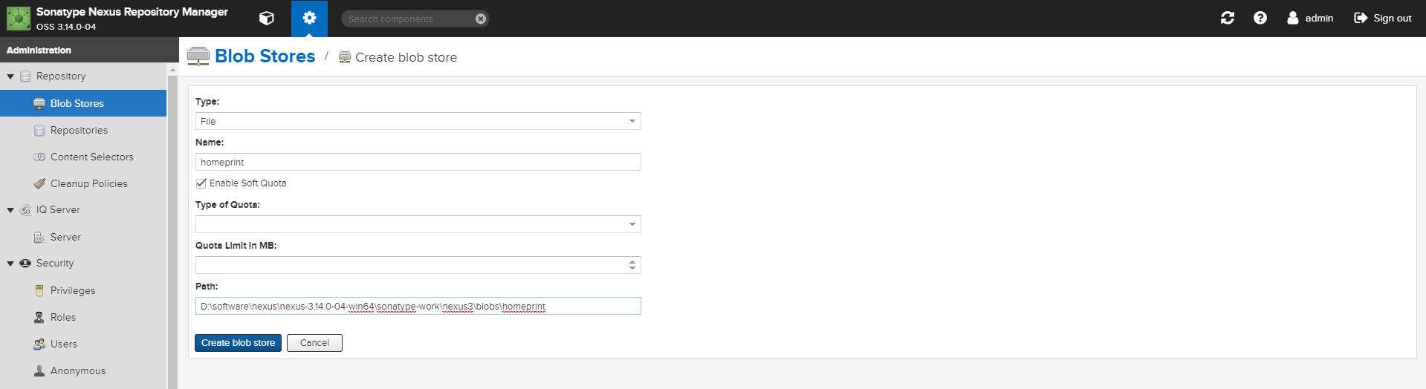Click the Server item icon
The height and width of the screenshot is (389, 1426).
click(x=39, y=237)
